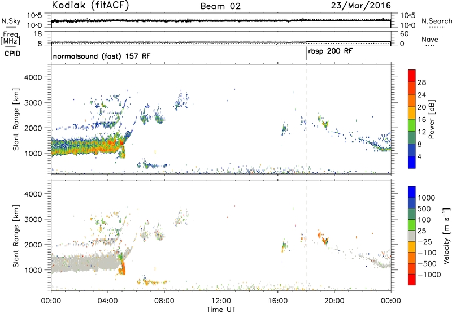Click the 'Time UT' axis title

coord(221,310)
